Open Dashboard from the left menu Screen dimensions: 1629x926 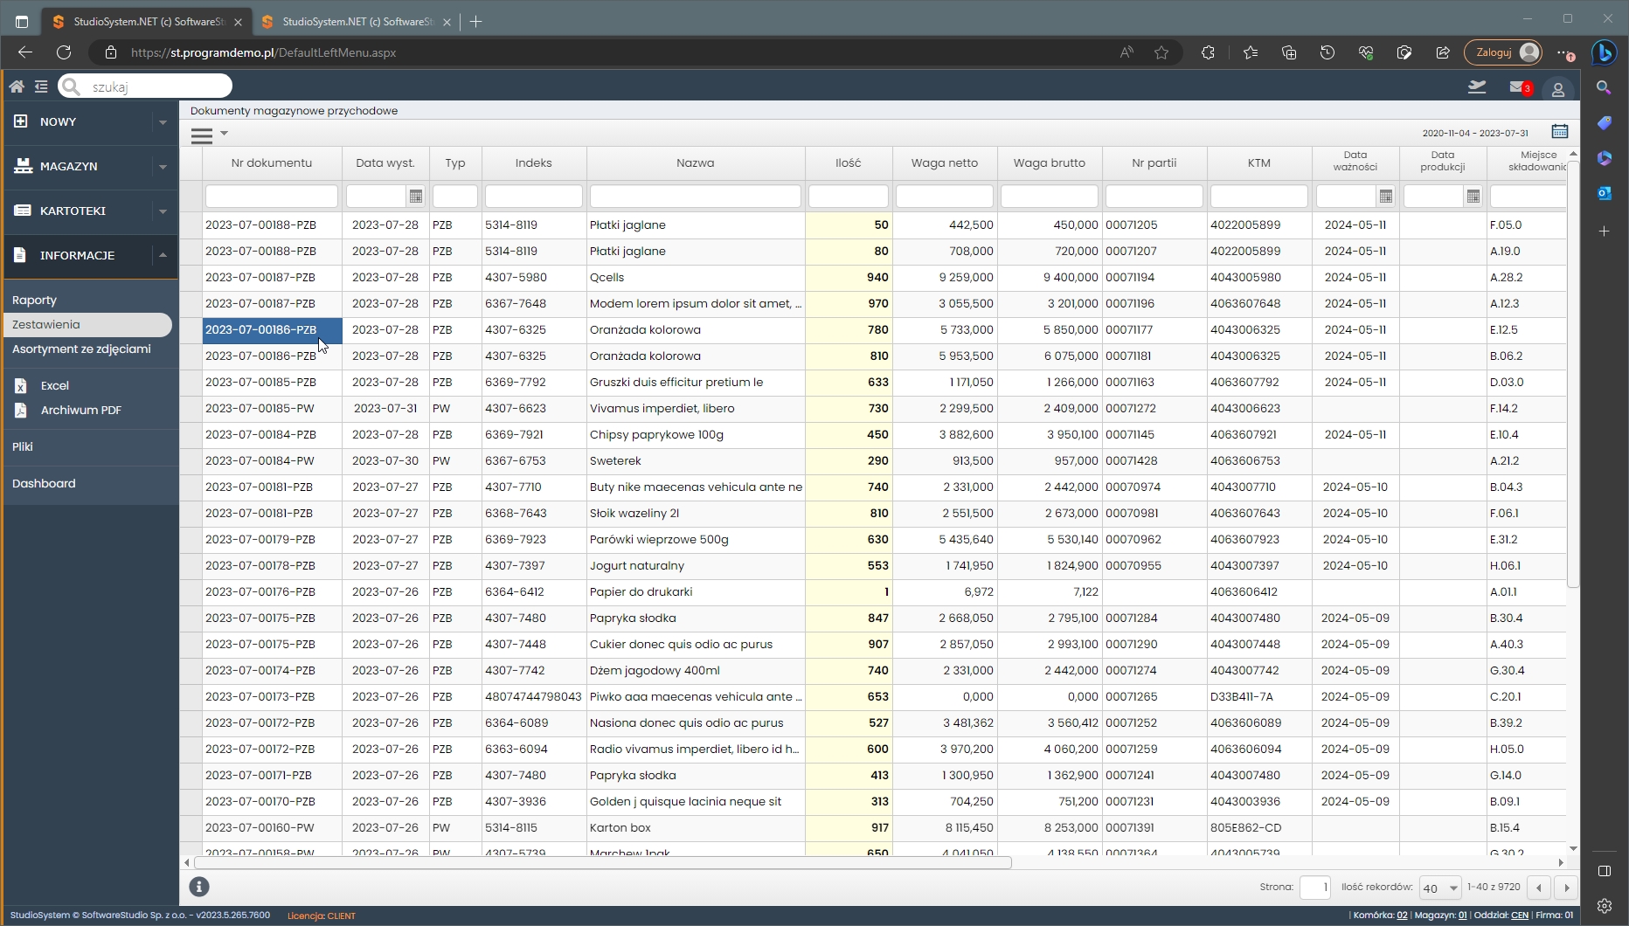44,483
